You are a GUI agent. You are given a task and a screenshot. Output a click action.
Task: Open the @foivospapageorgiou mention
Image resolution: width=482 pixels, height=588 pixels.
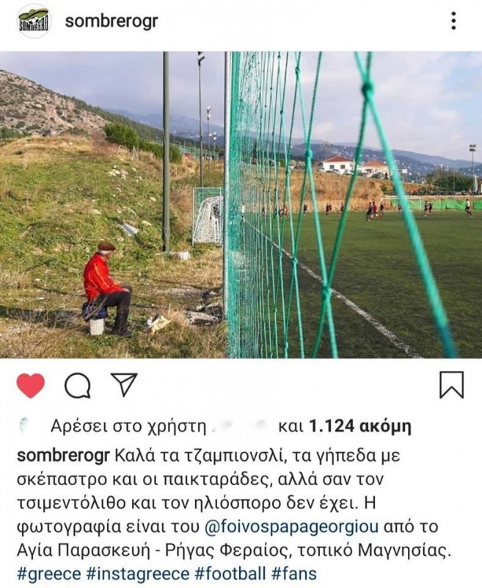[292, 526]
